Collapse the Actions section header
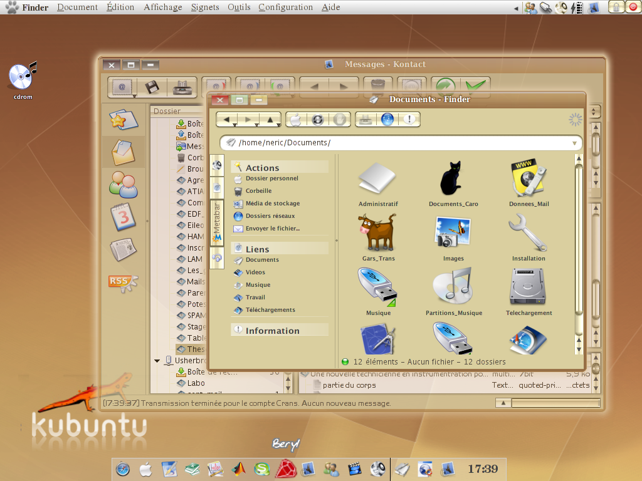The width and height of the screenshot is (642, 481). (280, 168)
